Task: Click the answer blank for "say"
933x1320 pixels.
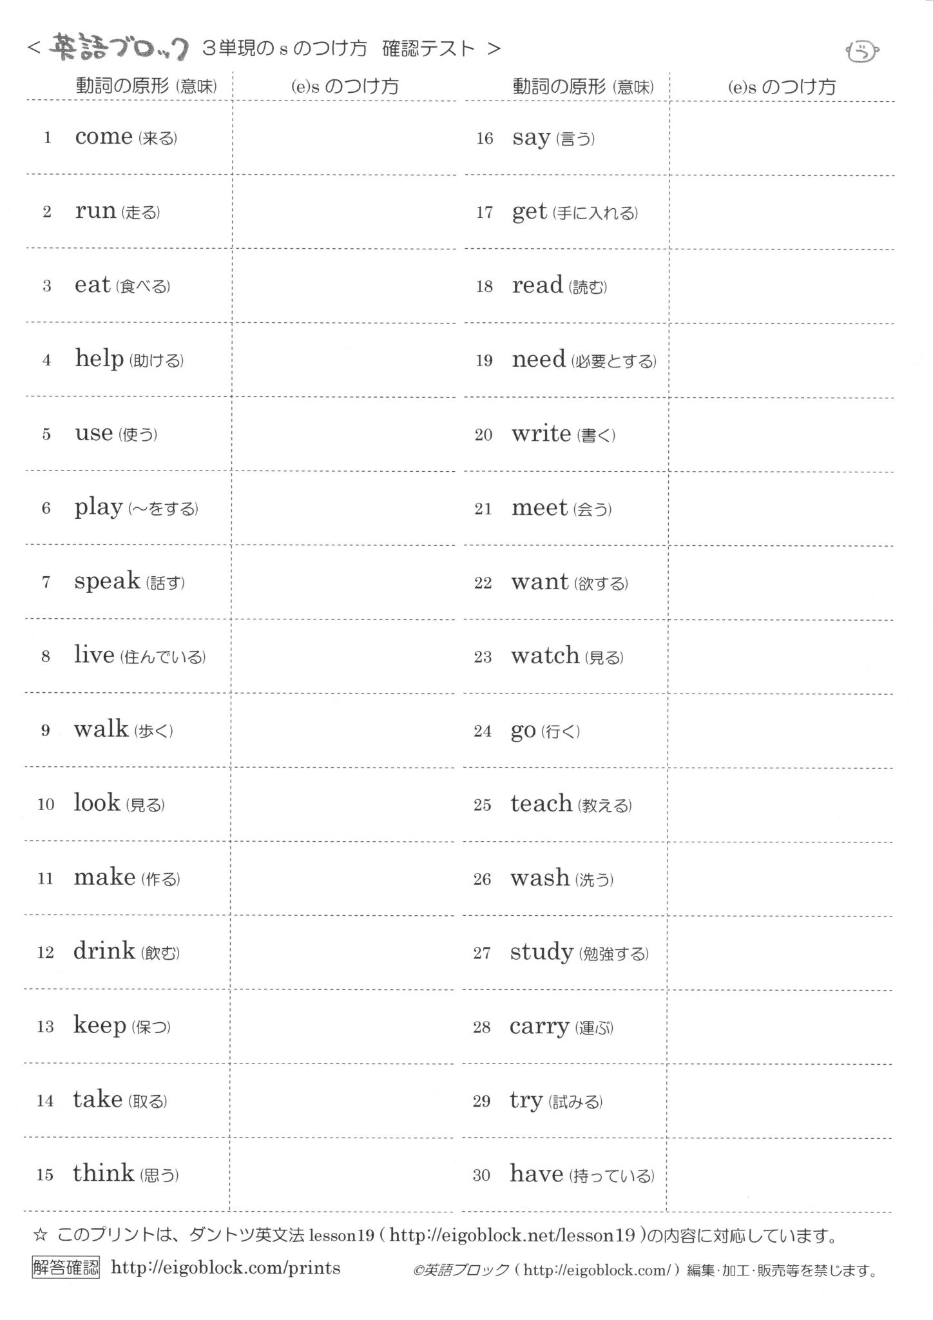Action: pyautogui.click(x=782, y=139)
